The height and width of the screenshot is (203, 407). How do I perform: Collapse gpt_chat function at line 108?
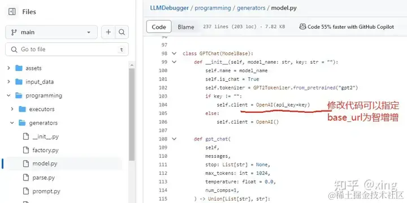pos(174,139)
